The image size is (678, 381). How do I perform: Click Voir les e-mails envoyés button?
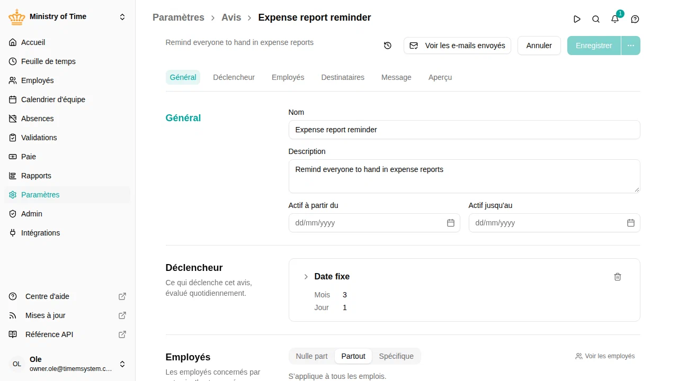[458, 46]
